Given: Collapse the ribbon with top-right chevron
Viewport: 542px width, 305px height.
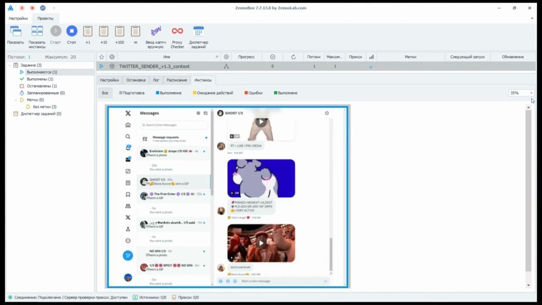Looking at the screenshot, I should pyautogui.click(x=532, y=18).
